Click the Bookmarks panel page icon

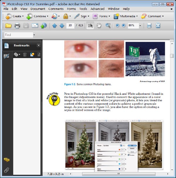coord(6,46)
